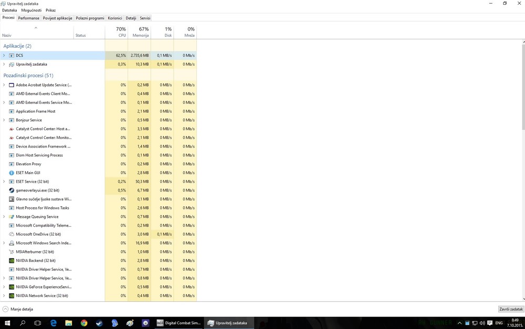The image size is (525, 329).
Task: Click the Microsoft Windows Search Indexer icon
Action: click(x=12, y=243)
